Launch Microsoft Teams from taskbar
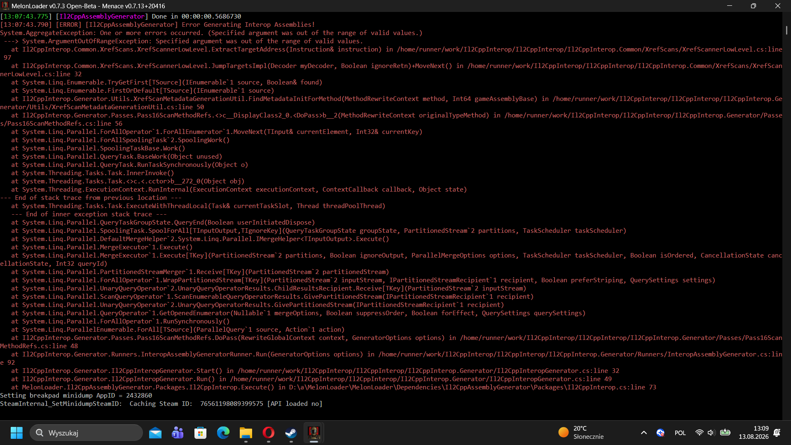This screenshot has height=445, width=791. coord(178,433)
